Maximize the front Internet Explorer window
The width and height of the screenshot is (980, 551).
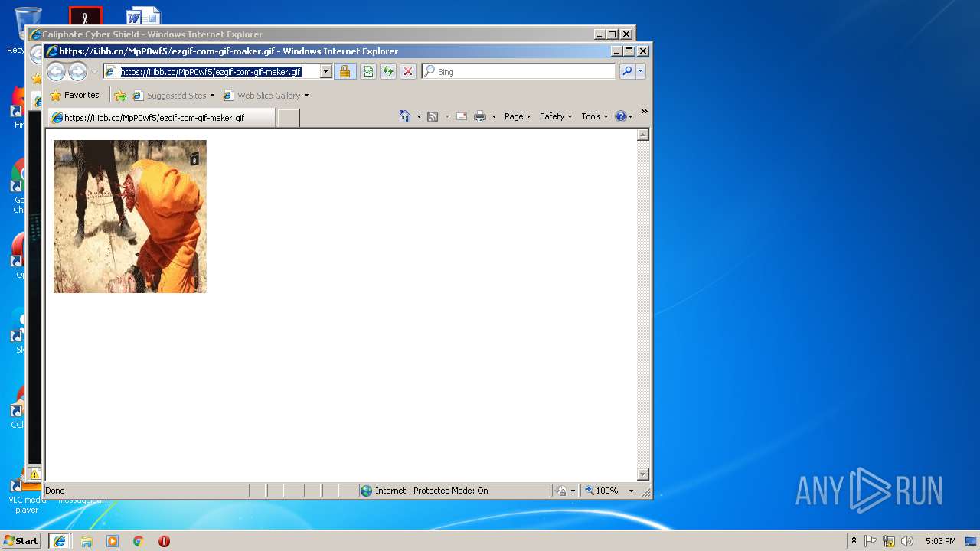[629, 51]
